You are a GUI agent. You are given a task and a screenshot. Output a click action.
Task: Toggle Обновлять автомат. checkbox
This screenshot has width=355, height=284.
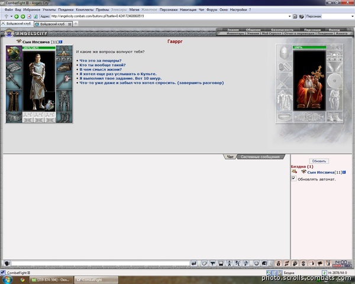coord(293,178)
